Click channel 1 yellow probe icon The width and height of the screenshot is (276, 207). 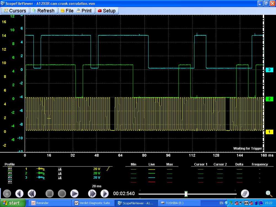click(41, 169)
